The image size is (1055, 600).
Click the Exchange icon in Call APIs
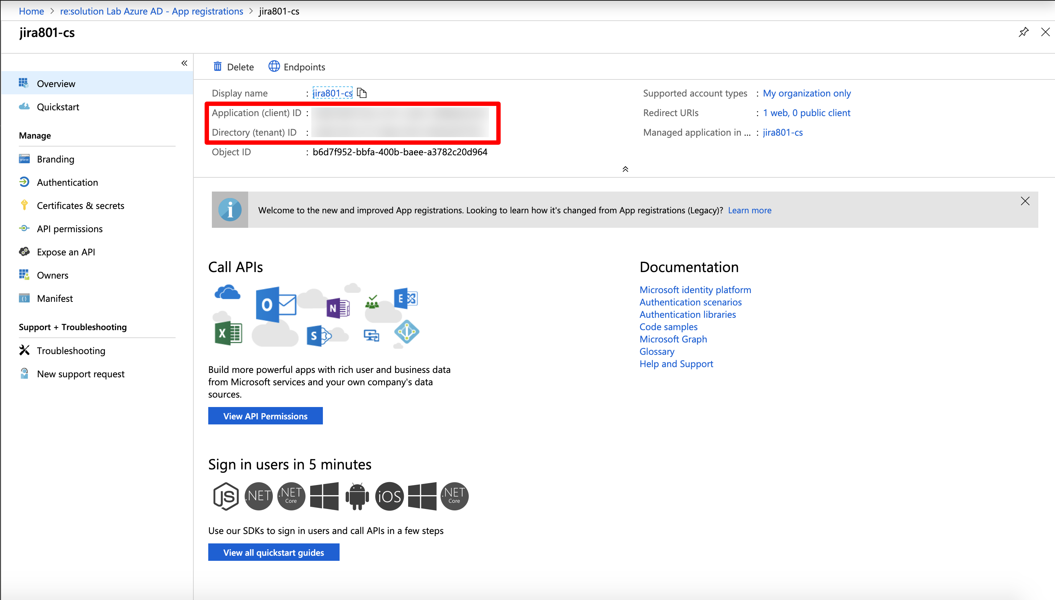tap(406, 298)
